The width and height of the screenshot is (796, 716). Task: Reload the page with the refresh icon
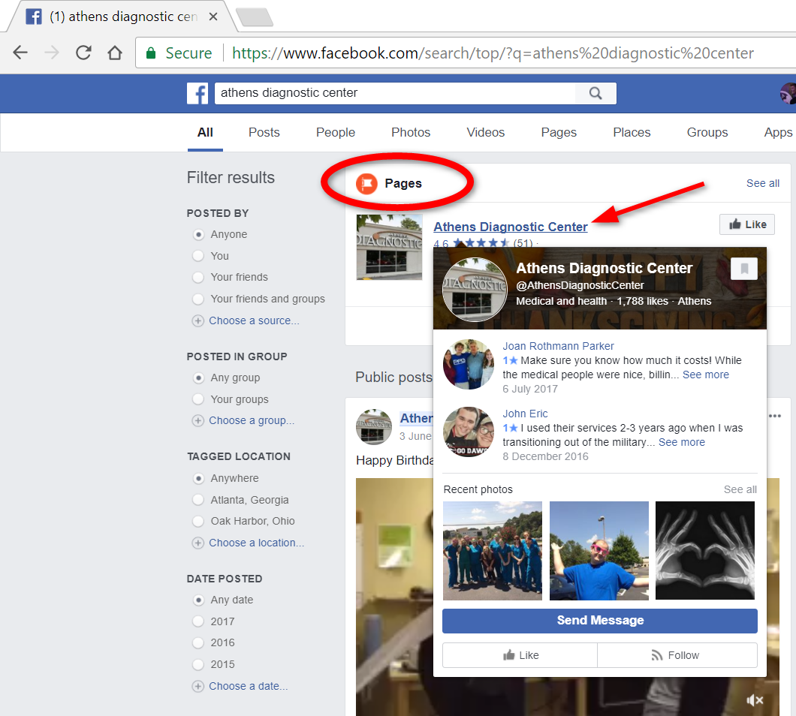point(83,53)
